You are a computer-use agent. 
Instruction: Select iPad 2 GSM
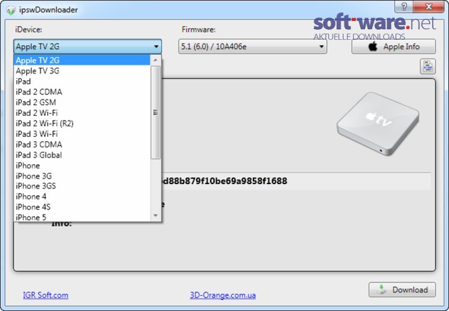[x=82, y=103]
